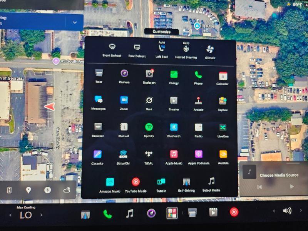Open Bluetooth app

tap(174, 131)
